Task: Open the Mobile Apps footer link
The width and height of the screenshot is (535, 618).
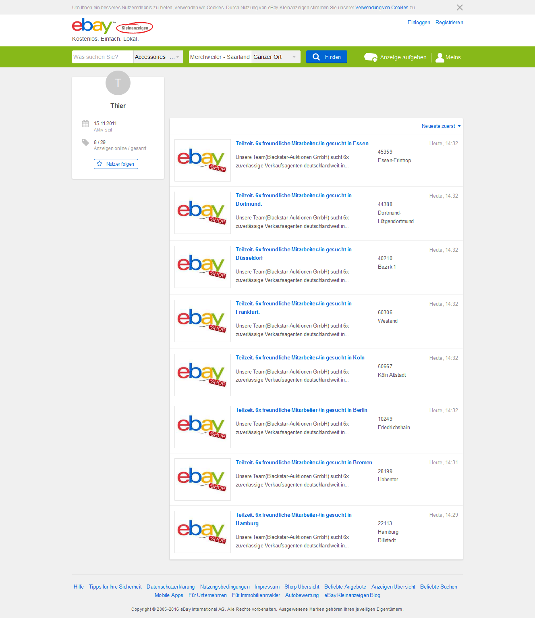Action: pyautogui.click(x=169, y=595)
